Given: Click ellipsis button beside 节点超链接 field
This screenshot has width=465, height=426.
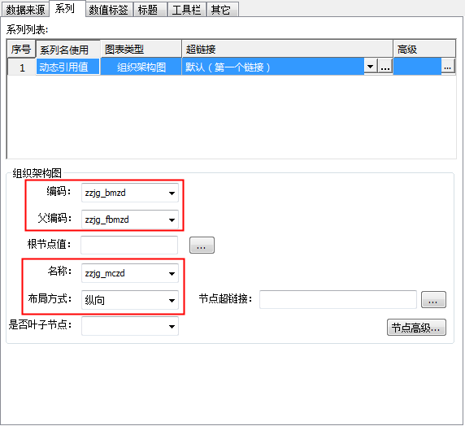Looking at the screenshot, I should (x=433, y=300).
